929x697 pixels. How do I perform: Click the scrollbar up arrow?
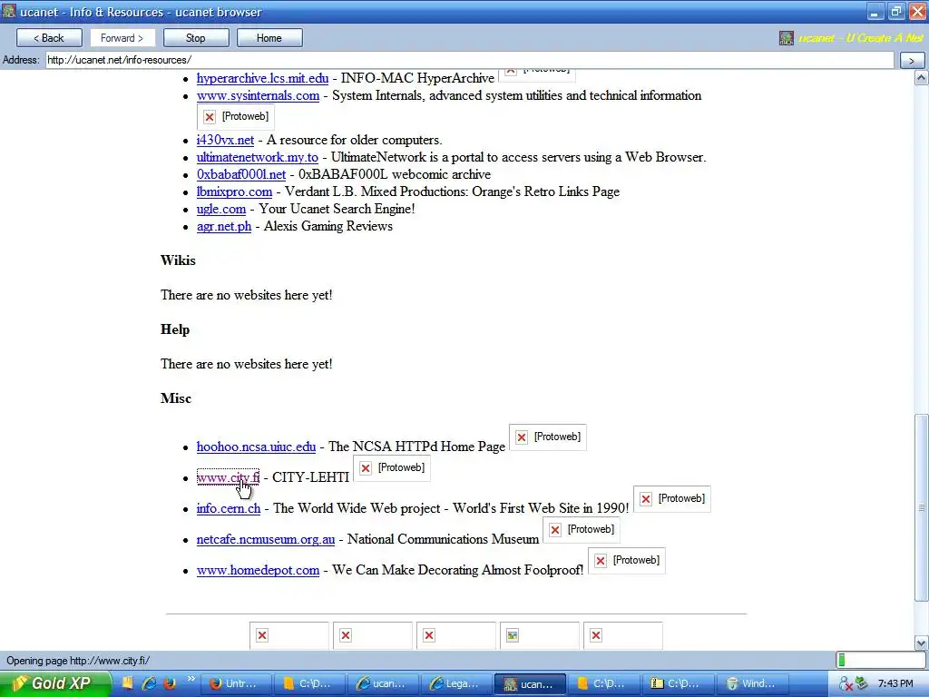point(922,78)
